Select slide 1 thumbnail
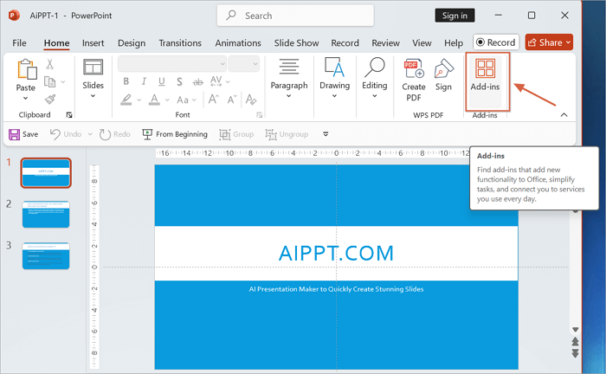Image resolution: width=606 pixels, height=374 pixels. (46, 172)
